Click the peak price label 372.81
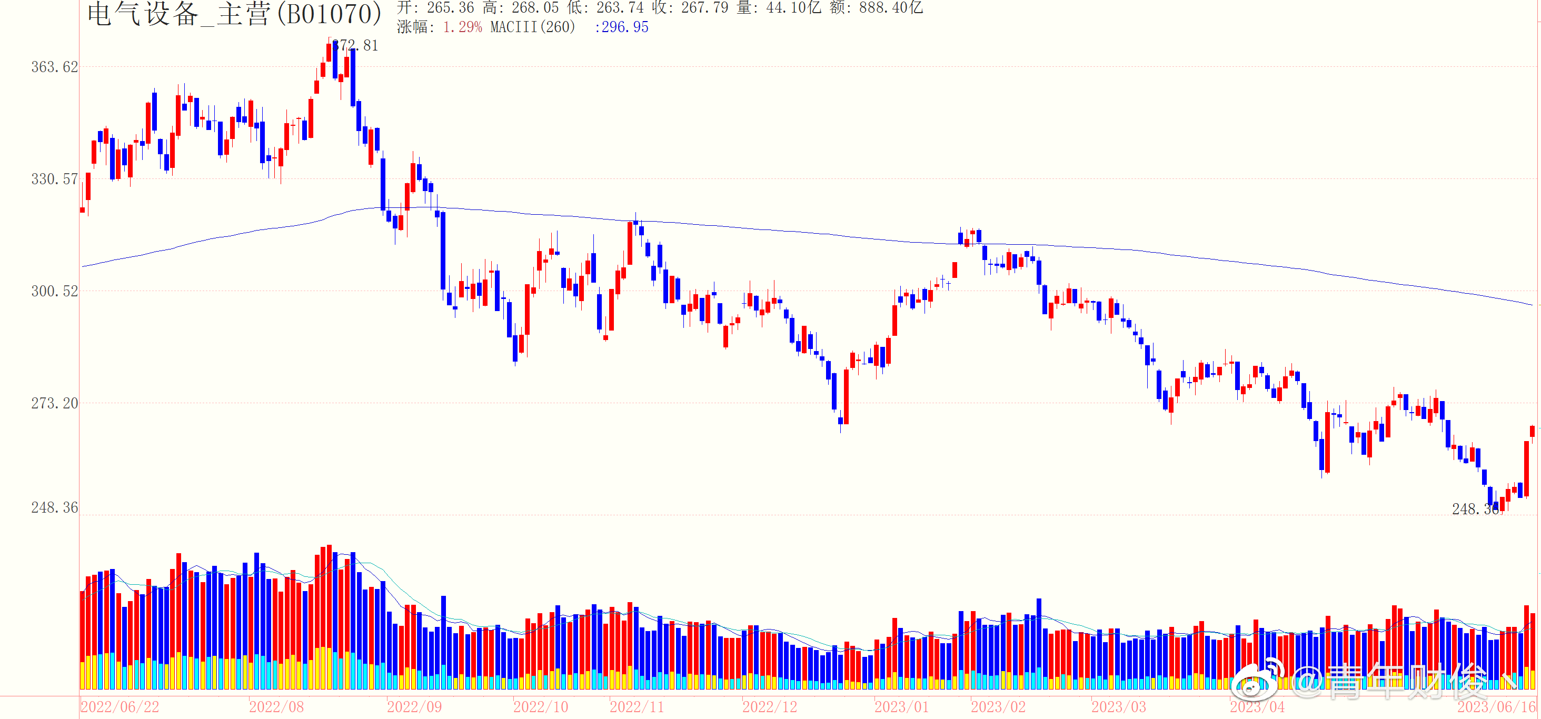Viewport: 1541px width, 719px height. 355,45
